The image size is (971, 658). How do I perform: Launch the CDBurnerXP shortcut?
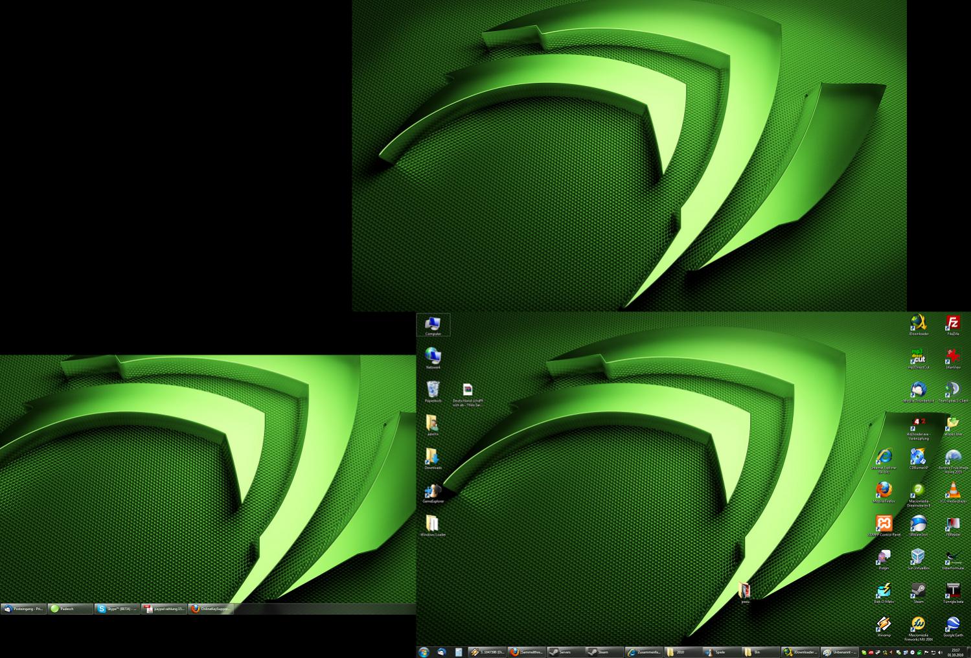click(x=919, y=459)
